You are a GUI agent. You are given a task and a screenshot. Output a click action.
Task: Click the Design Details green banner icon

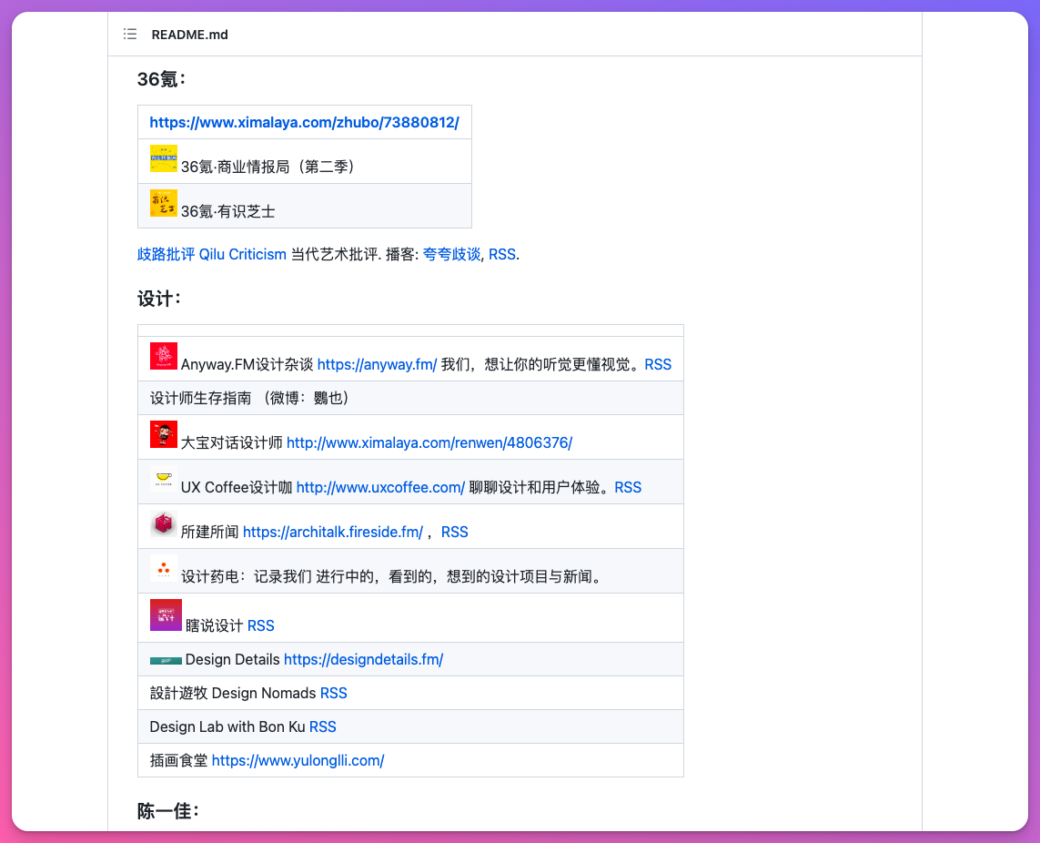click(x=166, y=660)
